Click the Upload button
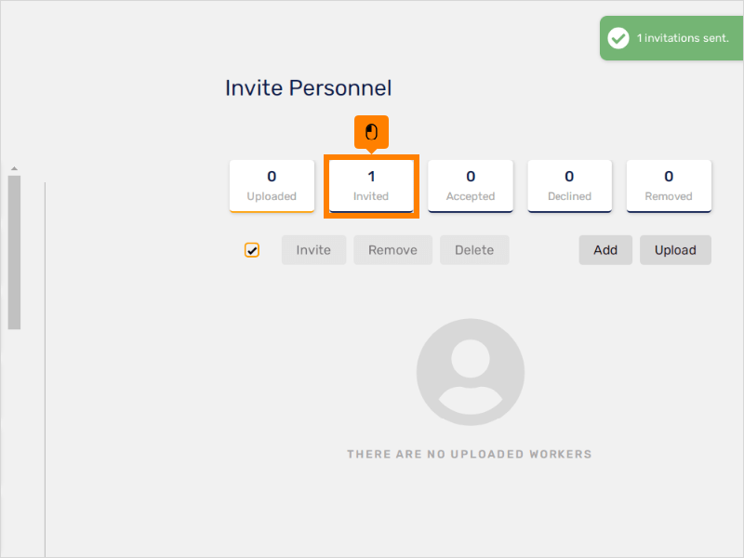This screenshot has width=744, height=558. [x=675, y=249]
